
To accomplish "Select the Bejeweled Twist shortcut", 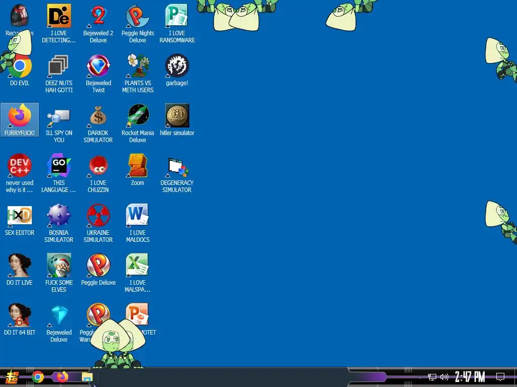I will point(98,66).
